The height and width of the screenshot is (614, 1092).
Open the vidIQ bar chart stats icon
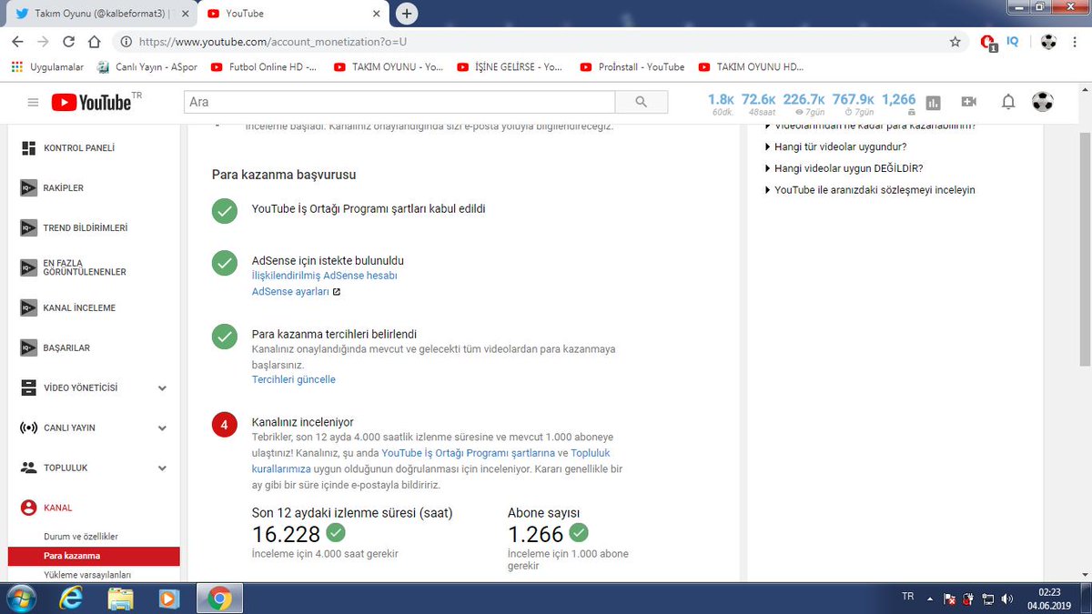tap(933, 103)
